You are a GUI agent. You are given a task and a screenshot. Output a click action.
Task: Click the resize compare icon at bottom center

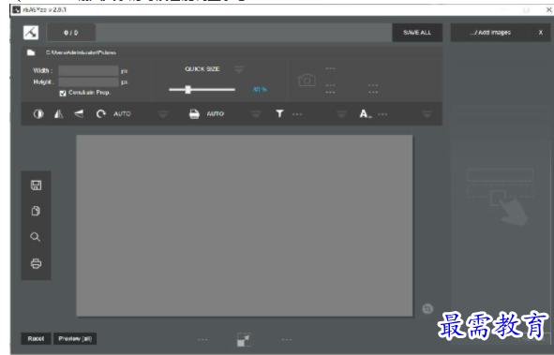click(x=244, y=339)
